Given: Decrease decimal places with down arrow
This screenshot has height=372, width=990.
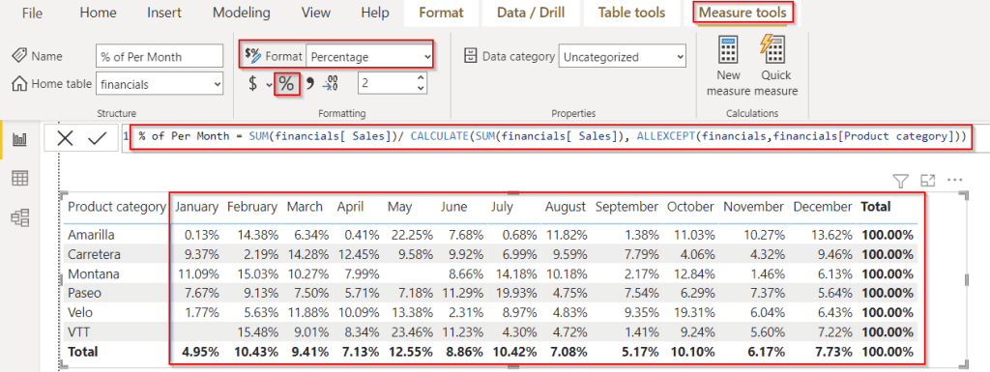Looking at the screenshot, I should tap(421, 88).
